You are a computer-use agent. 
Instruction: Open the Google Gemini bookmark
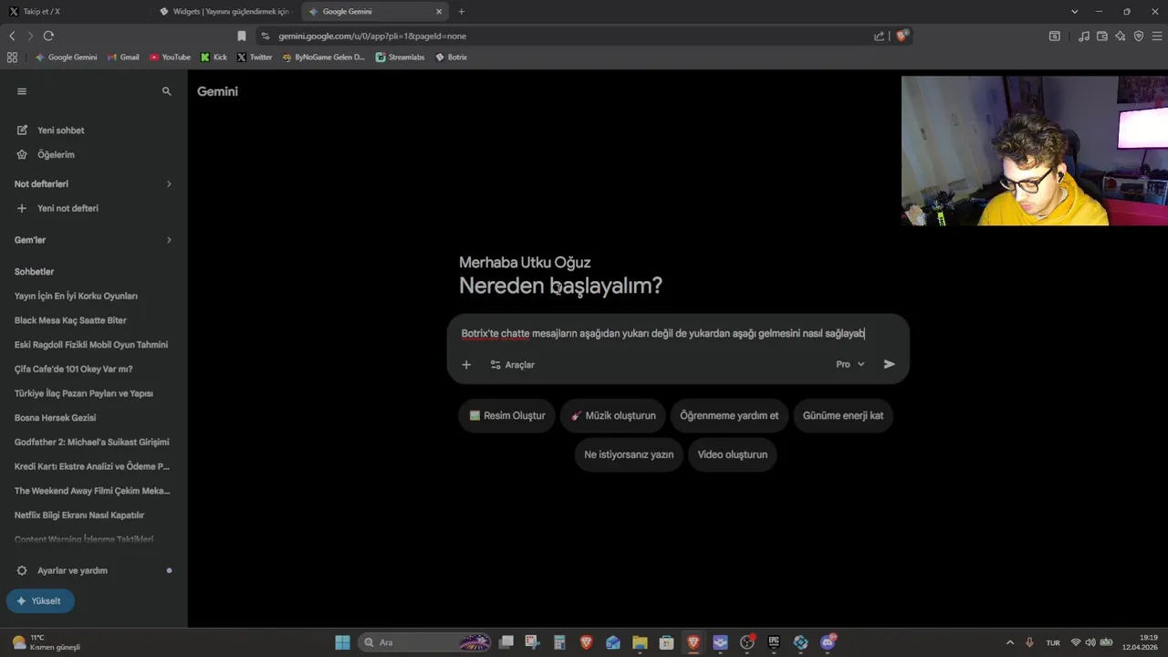click(x=66, y=57)
